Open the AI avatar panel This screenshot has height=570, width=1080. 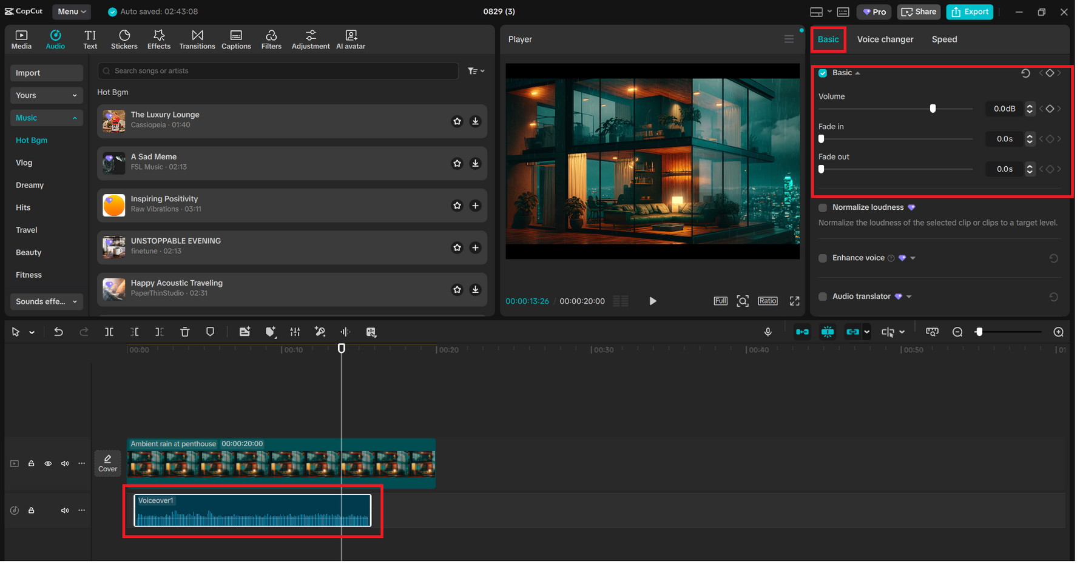pos(352,39)
